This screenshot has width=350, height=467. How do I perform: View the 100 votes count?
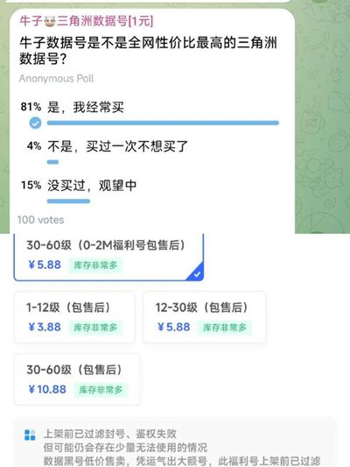coord(41,220)
